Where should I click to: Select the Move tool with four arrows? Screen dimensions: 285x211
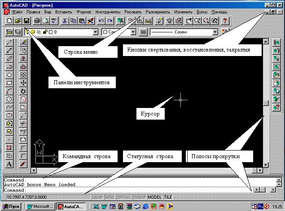23,83
